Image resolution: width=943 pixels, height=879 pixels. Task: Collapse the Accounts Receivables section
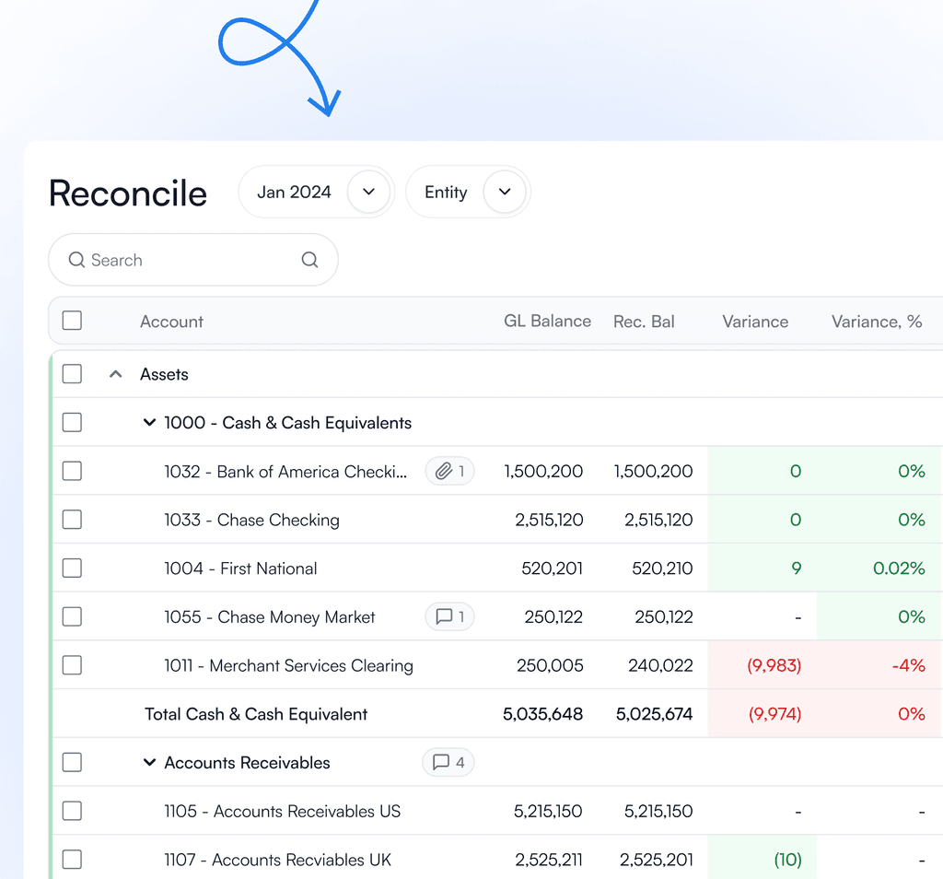(149, 762)
